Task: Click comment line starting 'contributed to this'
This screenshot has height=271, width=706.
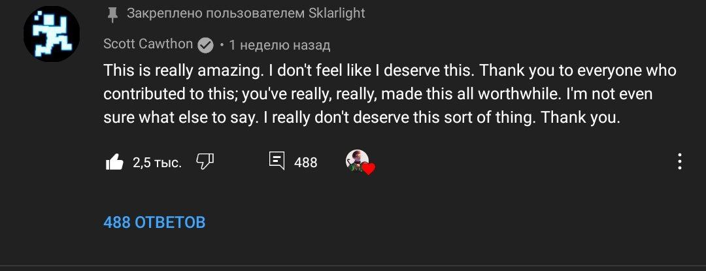Action: tap(170, 95)
